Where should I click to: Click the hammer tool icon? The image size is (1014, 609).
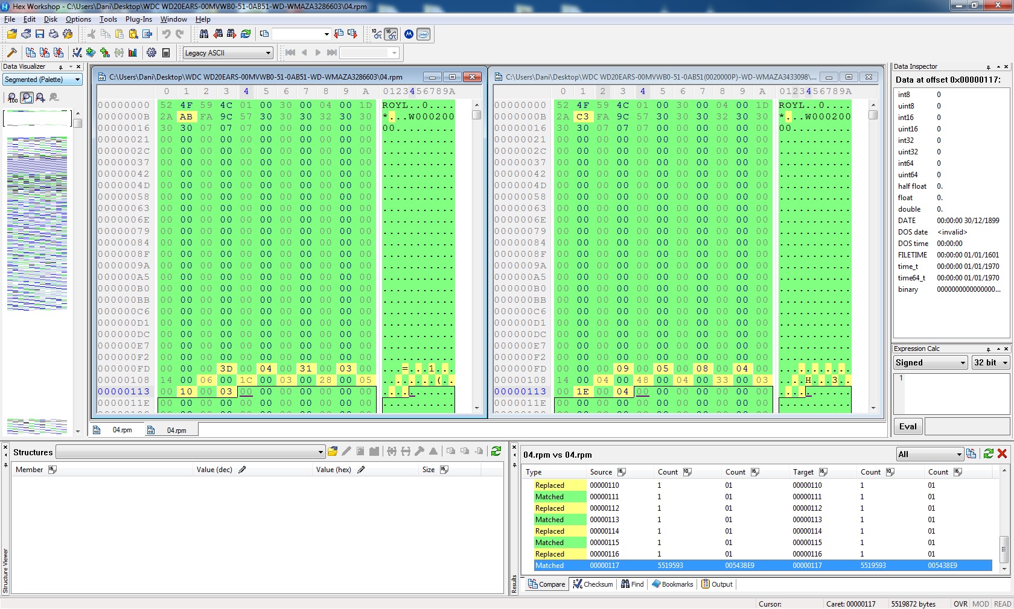coord(11,53)
